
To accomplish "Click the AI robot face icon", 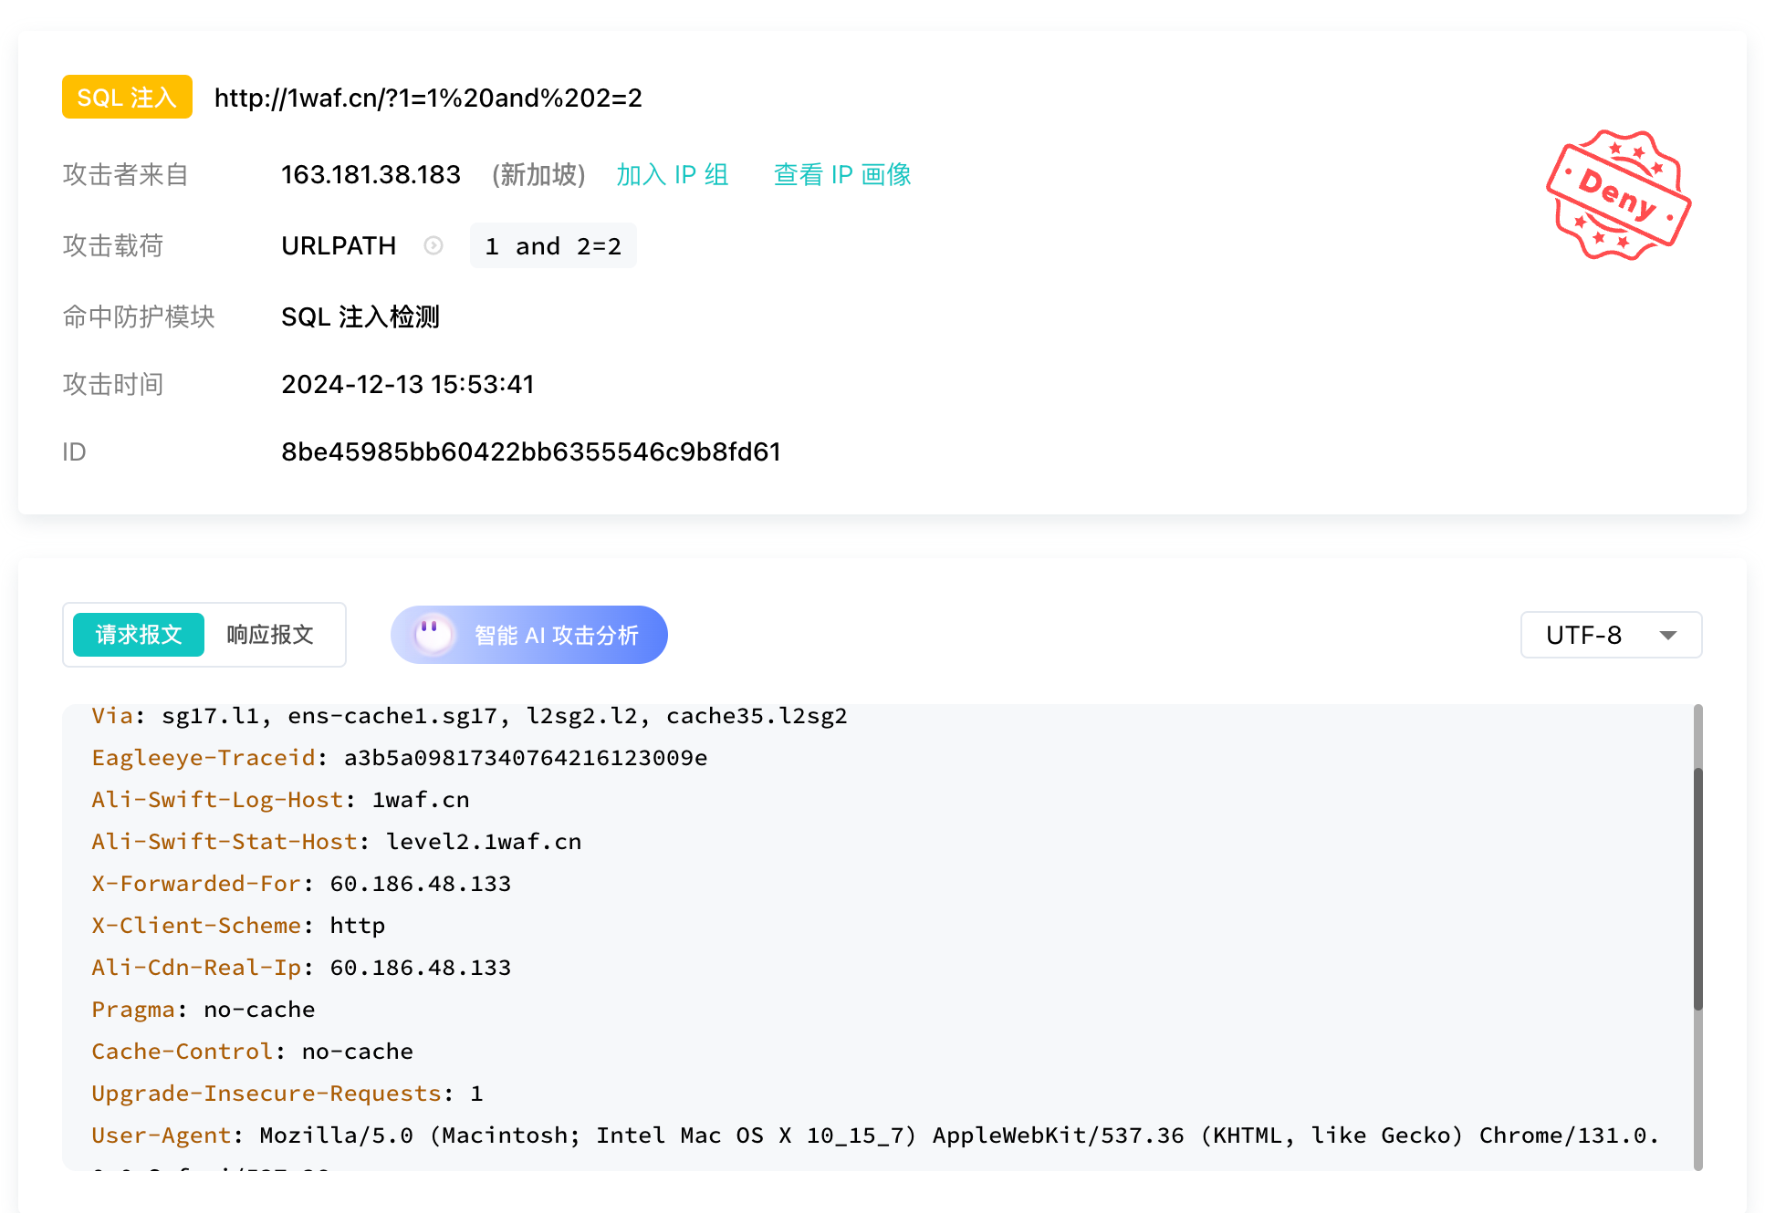I will [x=433, y=634].
